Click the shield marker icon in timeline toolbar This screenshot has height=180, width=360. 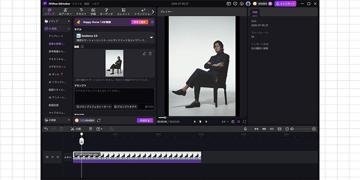pos(90,129)
